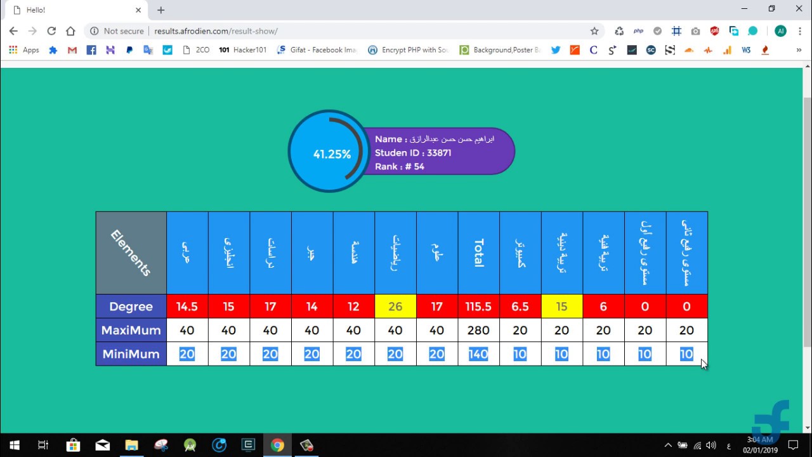
Task: Open the Gmail bookmark
Action: [x=72, y=50]
